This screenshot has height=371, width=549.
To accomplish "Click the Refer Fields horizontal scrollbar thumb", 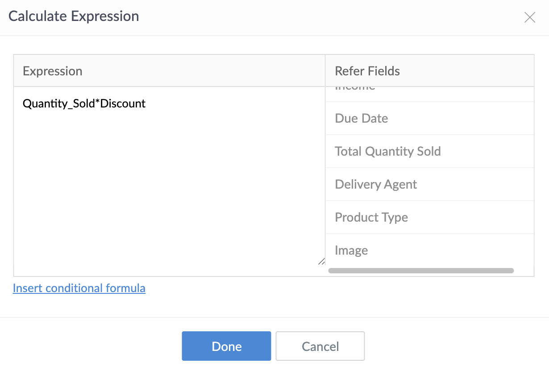I will click(x=420, y=271).
